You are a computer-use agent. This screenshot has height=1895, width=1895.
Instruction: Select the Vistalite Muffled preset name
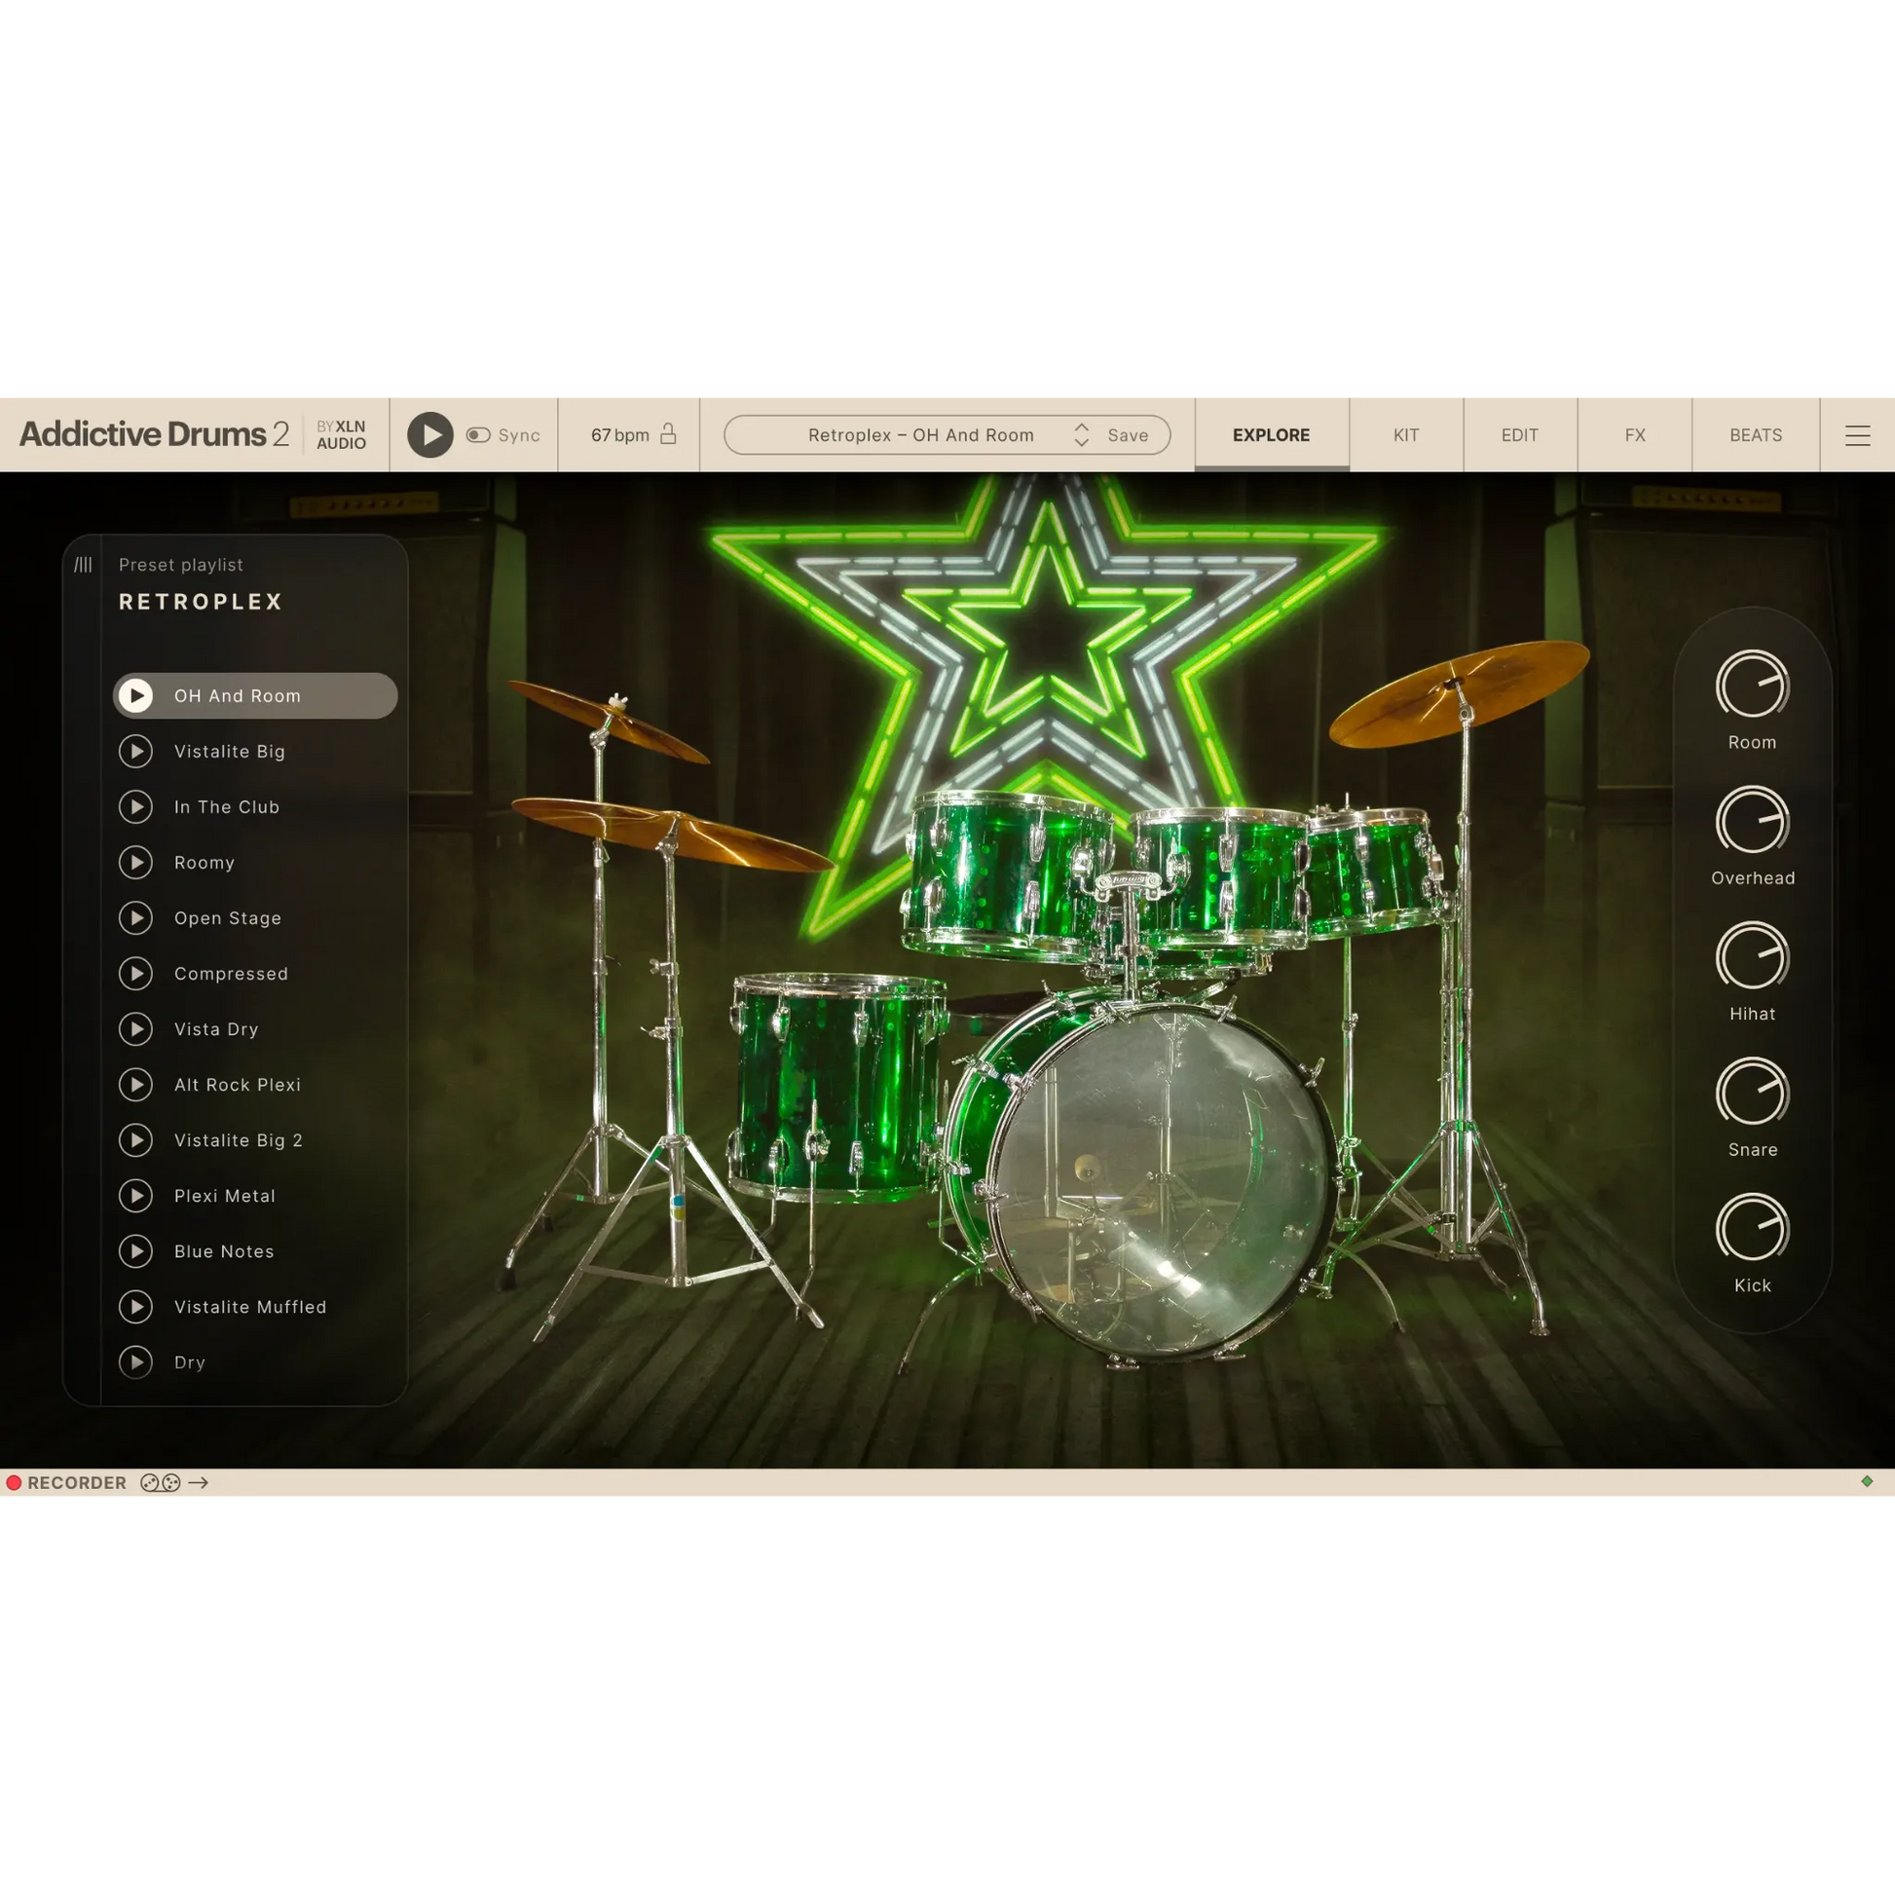(250, 1307)
